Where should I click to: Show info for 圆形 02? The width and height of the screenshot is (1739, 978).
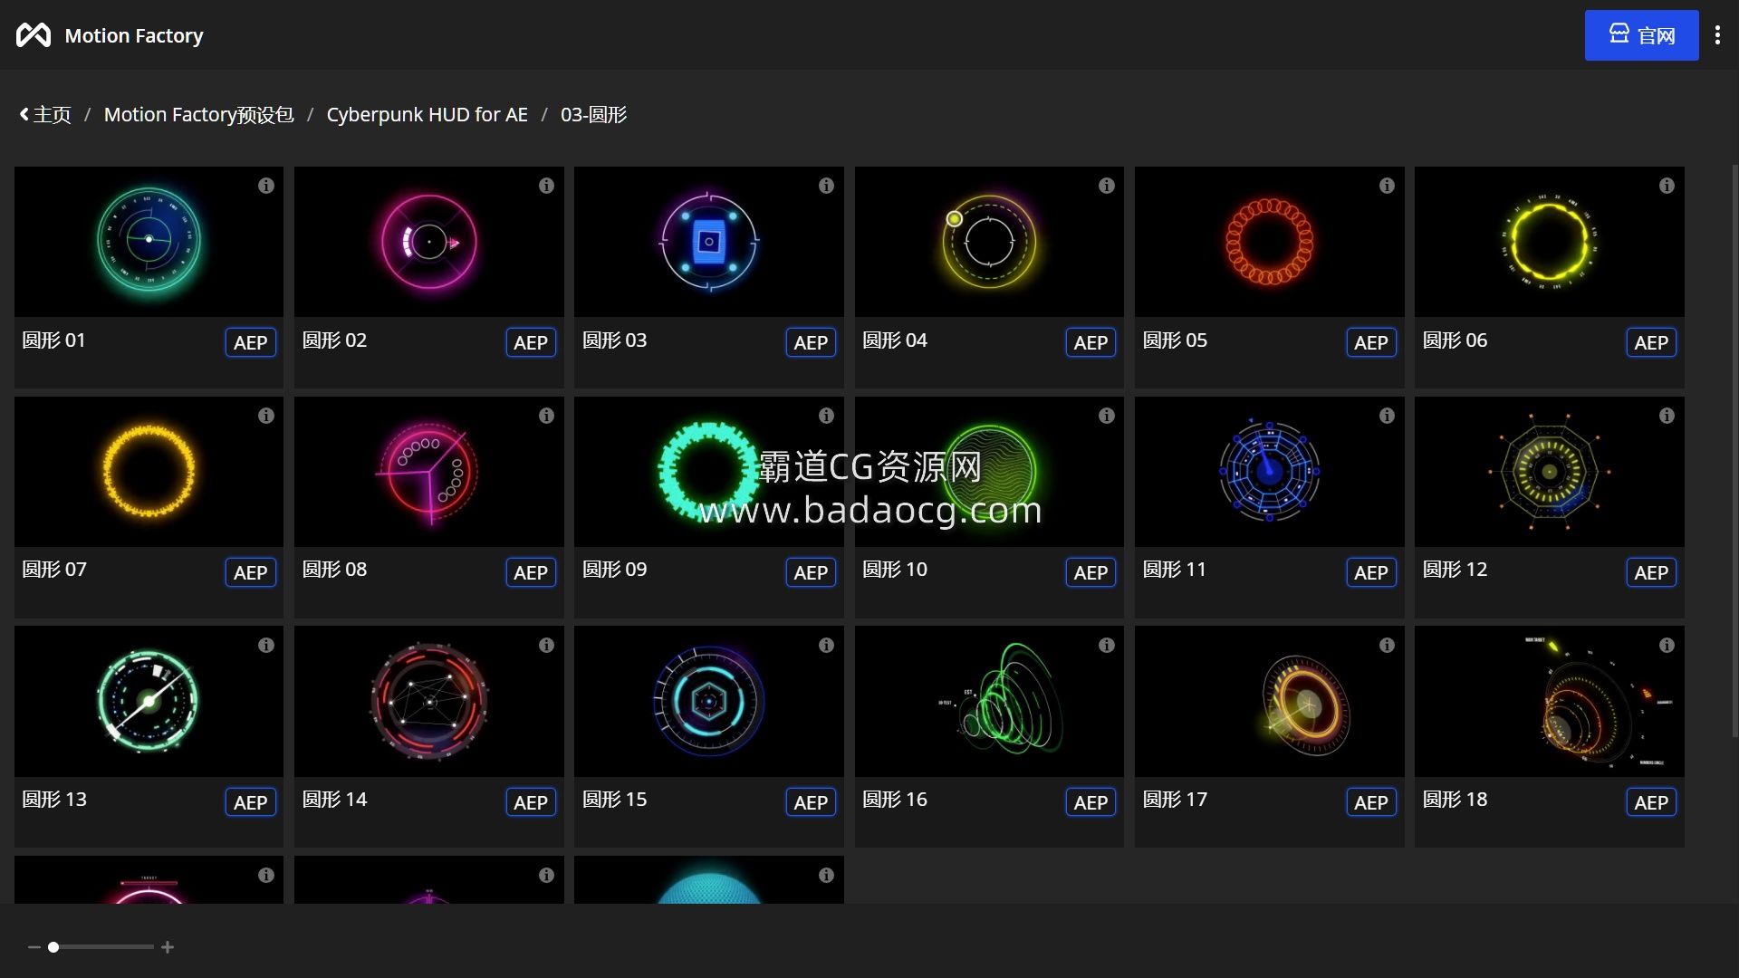coord(546,186)
